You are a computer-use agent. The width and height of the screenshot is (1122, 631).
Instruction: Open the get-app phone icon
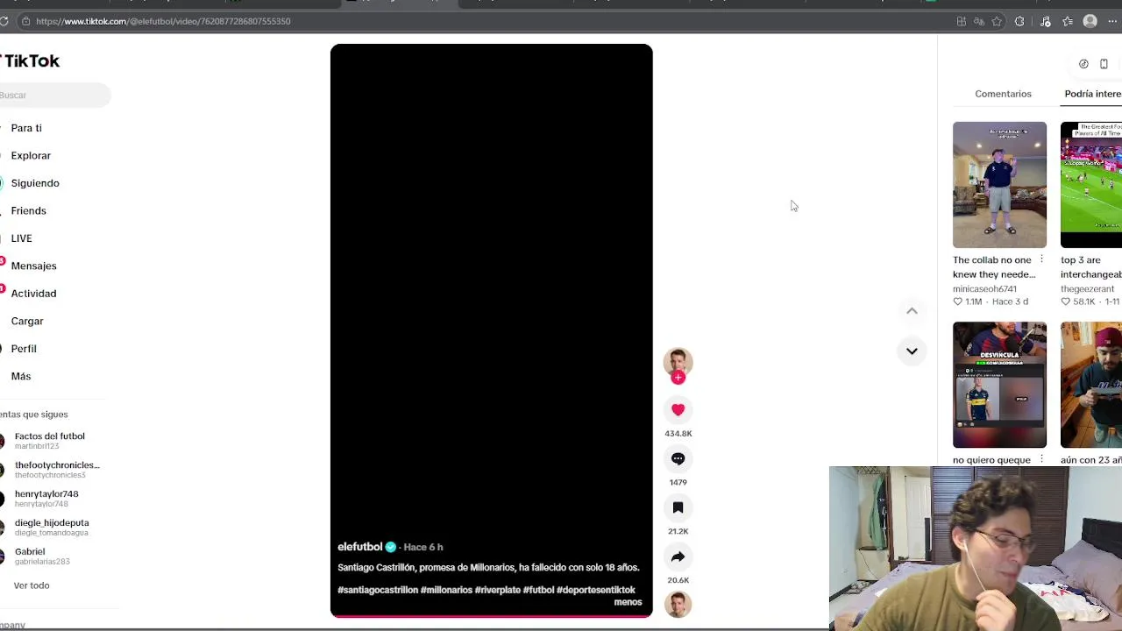pyautogui.click(x=1104, y=64)
